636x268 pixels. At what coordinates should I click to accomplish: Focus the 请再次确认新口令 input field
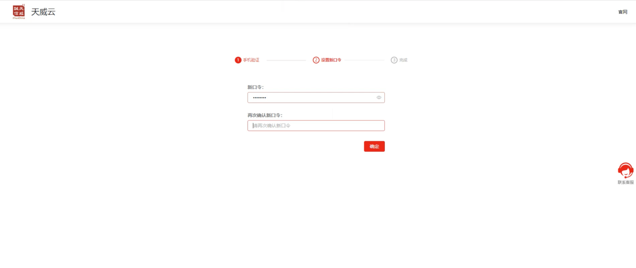(x=316, y=126)
